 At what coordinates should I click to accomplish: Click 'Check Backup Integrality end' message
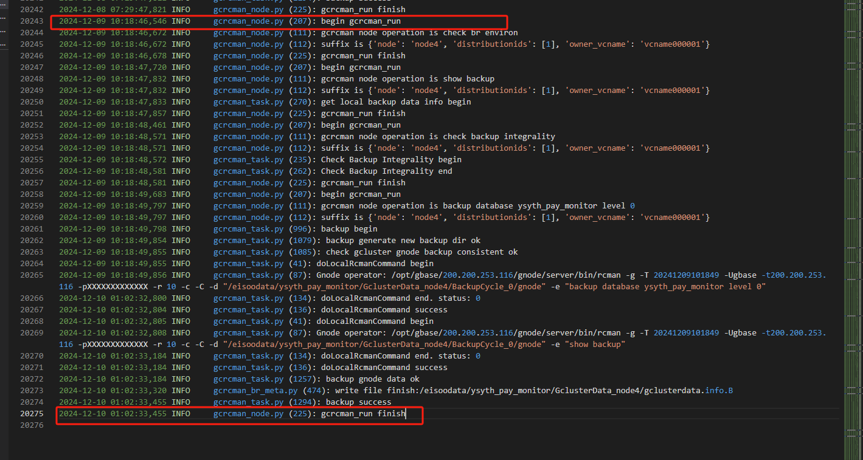[387, 171]
